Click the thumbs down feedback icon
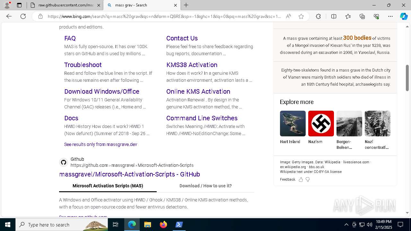Screen dimensions: 411x231 pyautogui.click(x=308, y=180)
